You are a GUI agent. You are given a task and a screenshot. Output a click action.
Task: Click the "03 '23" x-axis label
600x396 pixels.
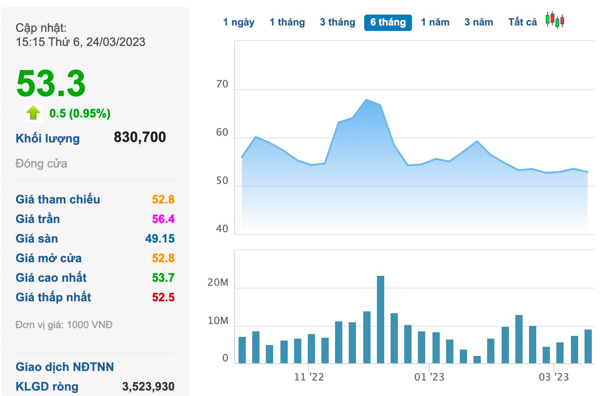point(554,377)
